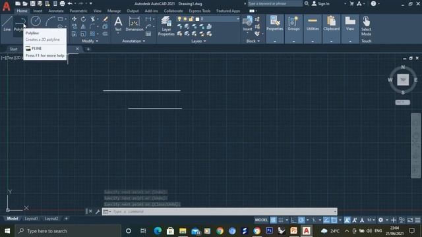This screenshot has height=237, width=422.
Task: Select the Mirror tool in Modify
Action: point(84,26)
